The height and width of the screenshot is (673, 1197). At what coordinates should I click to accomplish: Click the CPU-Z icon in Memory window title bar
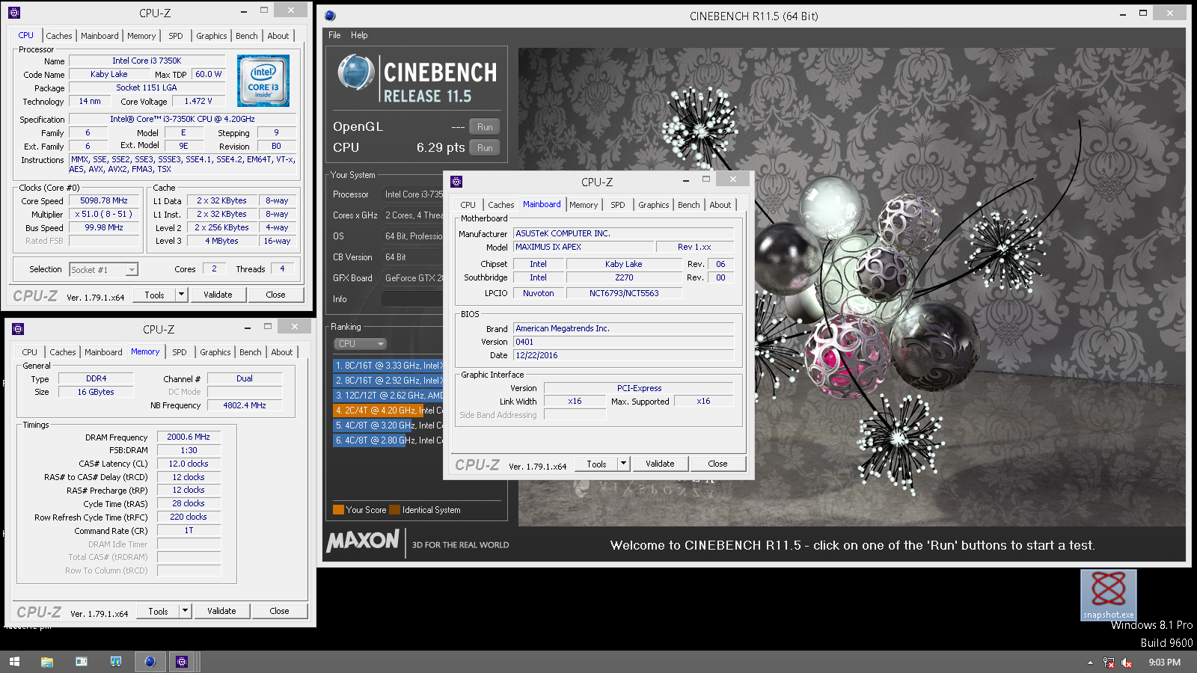coord(18,329)
